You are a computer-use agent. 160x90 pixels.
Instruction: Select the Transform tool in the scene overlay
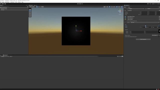click(30, 16)
